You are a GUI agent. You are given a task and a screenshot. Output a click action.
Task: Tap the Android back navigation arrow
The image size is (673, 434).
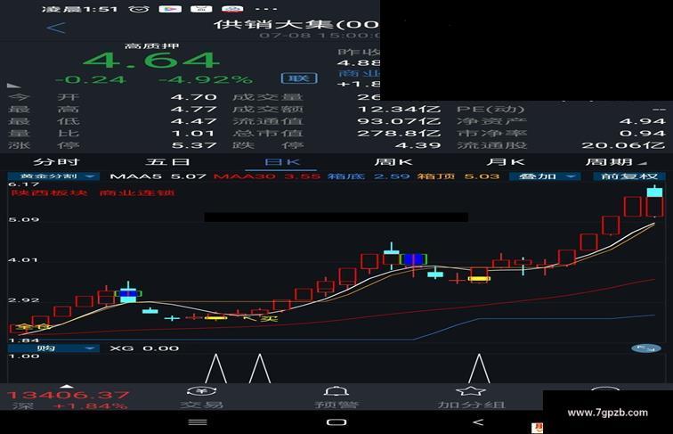pyautogui.click(x=478, y=422)
